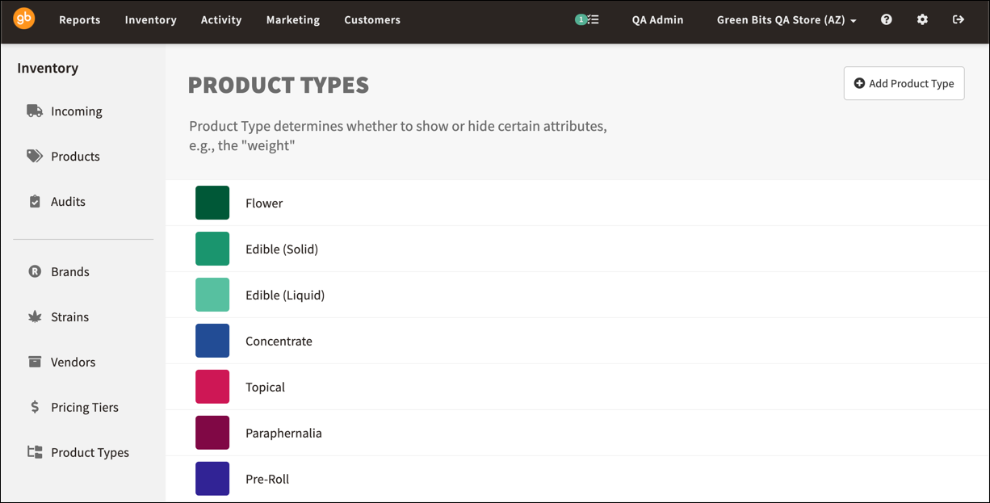Click the Brands registered-mark icon
The width and height of the screenshot is (990, 503).
coord(35,271)
